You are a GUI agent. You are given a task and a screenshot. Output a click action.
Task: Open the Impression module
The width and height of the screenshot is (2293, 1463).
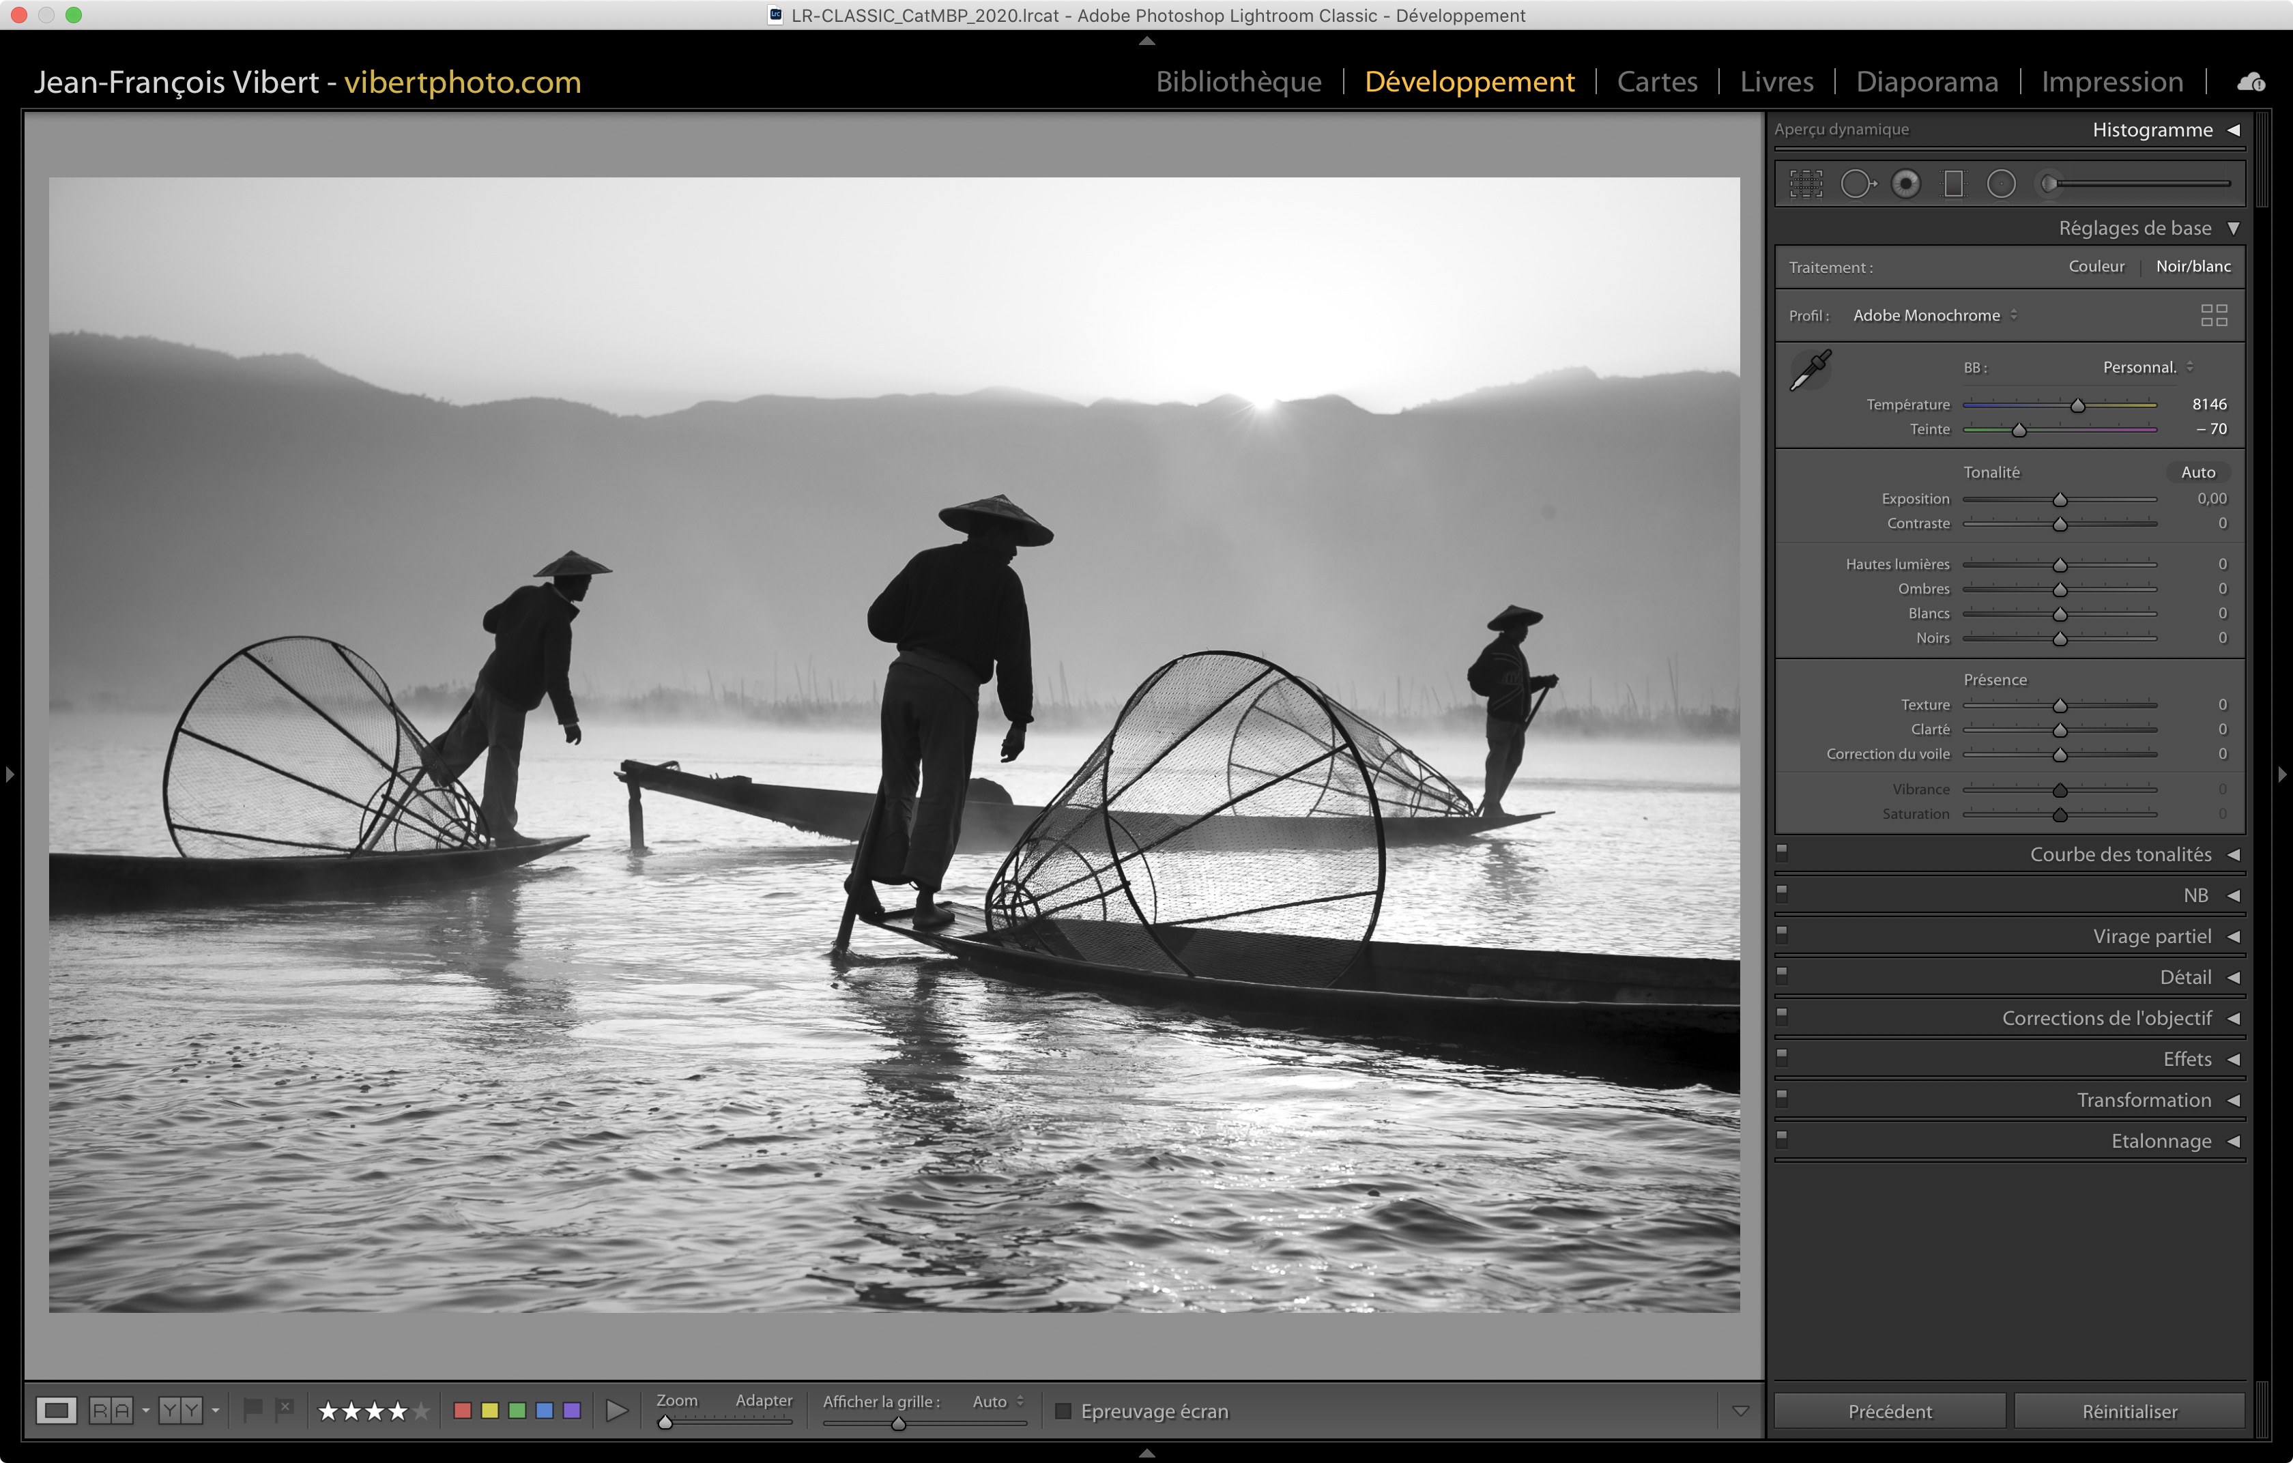(x=2111, y=82)
